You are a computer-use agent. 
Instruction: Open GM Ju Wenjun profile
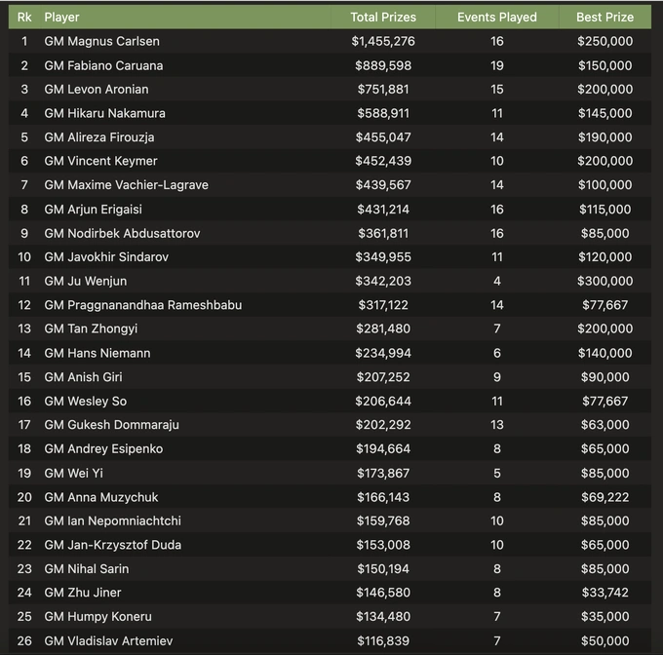(x=86, y=281)
